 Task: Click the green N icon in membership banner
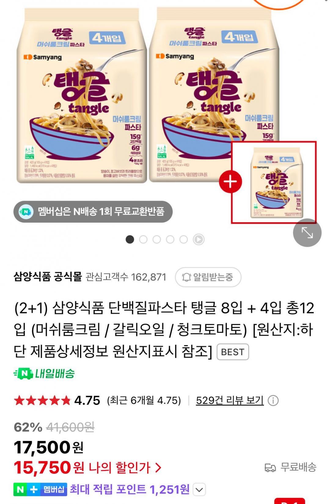(26, 211)
